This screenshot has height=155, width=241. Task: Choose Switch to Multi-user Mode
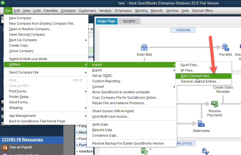(x=46, y=59)
